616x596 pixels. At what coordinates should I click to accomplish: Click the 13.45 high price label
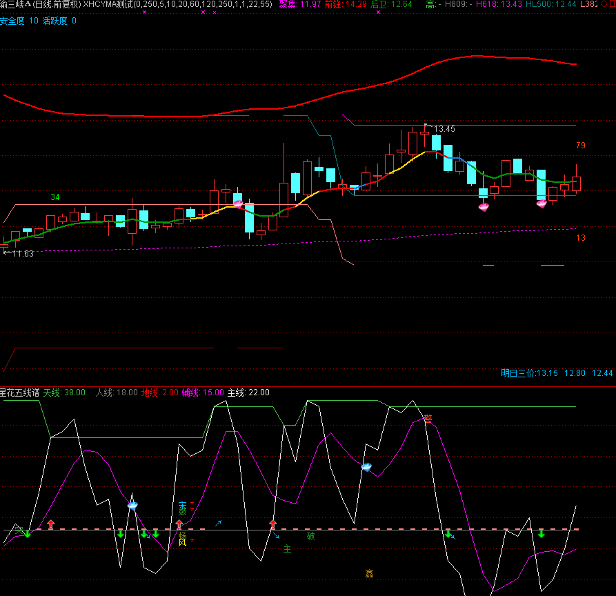coord(444,129)
